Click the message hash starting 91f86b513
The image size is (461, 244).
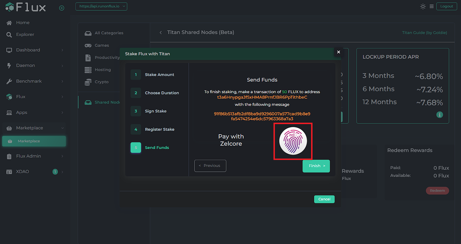(x=262, y=116)
